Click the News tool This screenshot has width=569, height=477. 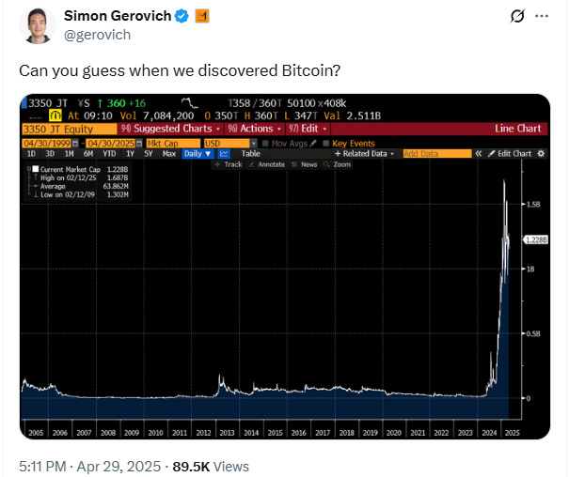[x=305, y=164]
